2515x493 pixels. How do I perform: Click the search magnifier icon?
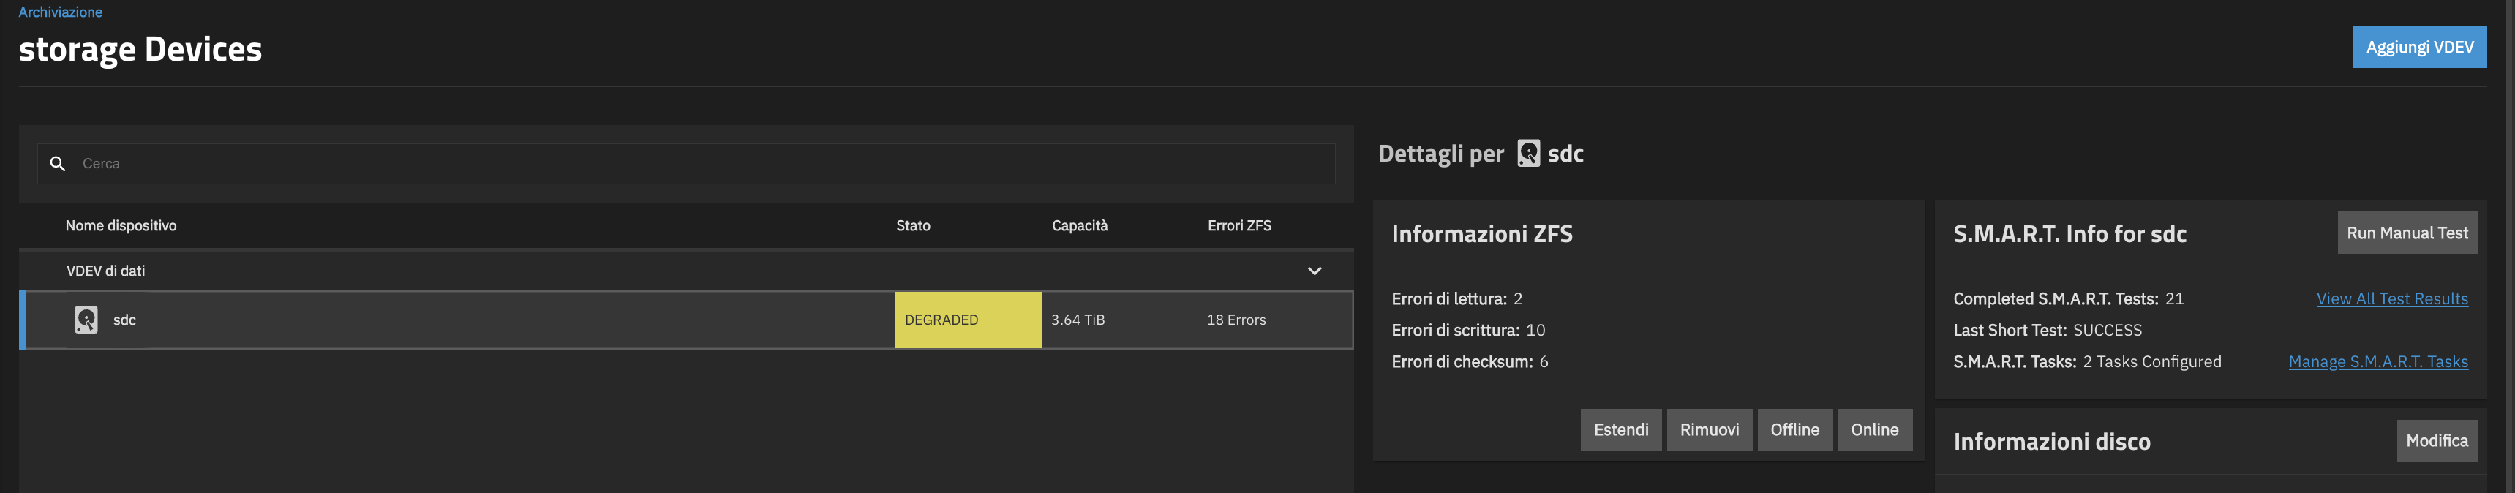point(58,164)
